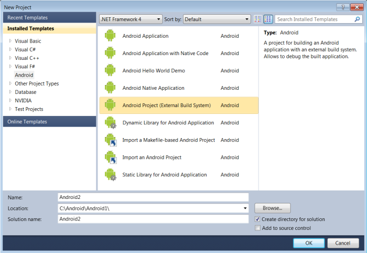Image resolution: width=367 pixels, height=253 pixels.
Task: Select Dynamic Library for Android Application icon
Action: [110, 123]
